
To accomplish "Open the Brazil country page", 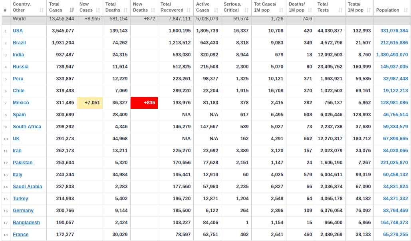I will point(20,43).
